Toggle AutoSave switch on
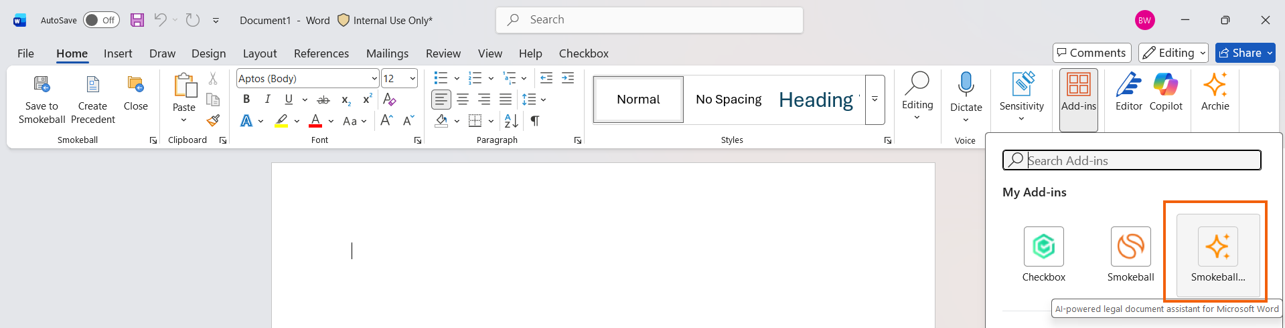 click(101, 20)
